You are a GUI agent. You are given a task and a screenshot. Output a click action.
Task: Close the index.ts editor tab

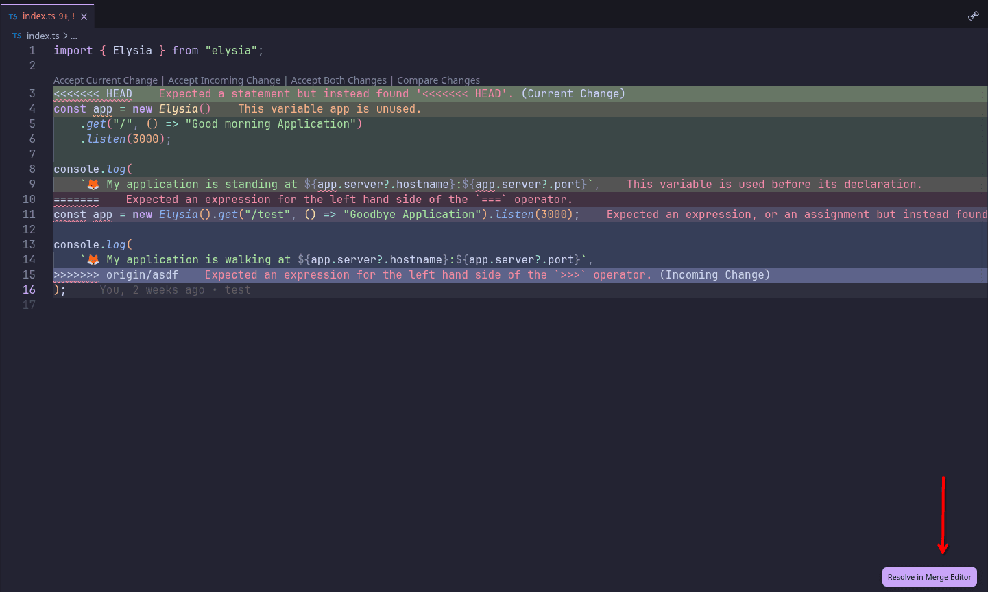[x=84, y=16]
